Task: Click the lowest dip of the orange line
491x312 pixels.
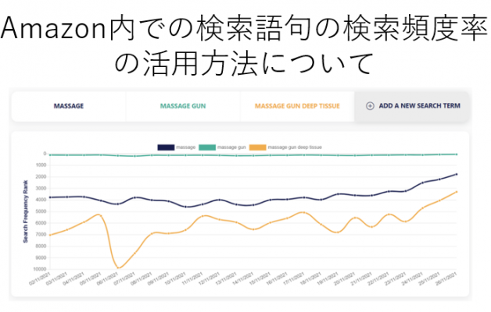Action: coord(119,268)
